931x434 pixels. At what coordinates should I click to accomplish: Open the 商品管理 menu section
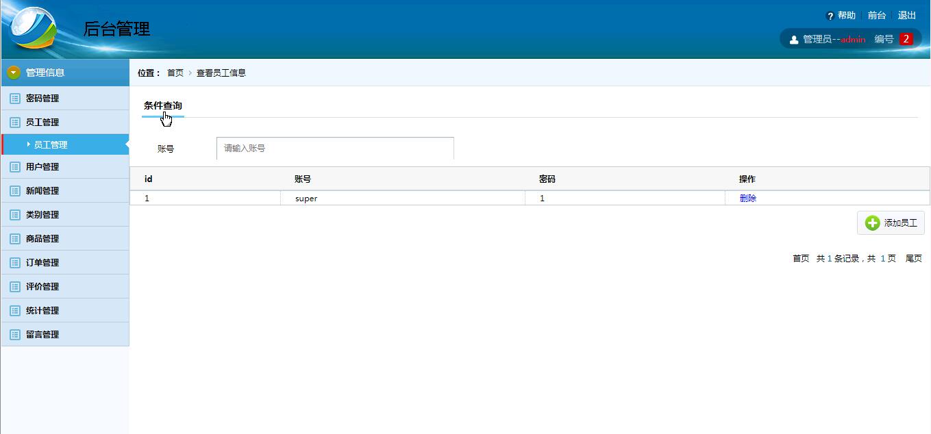tap(65, 239)
